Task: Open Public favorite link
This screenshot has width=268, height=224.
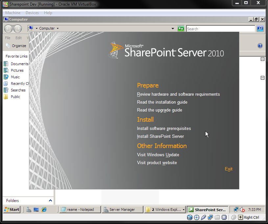Action: pos(12,97)
